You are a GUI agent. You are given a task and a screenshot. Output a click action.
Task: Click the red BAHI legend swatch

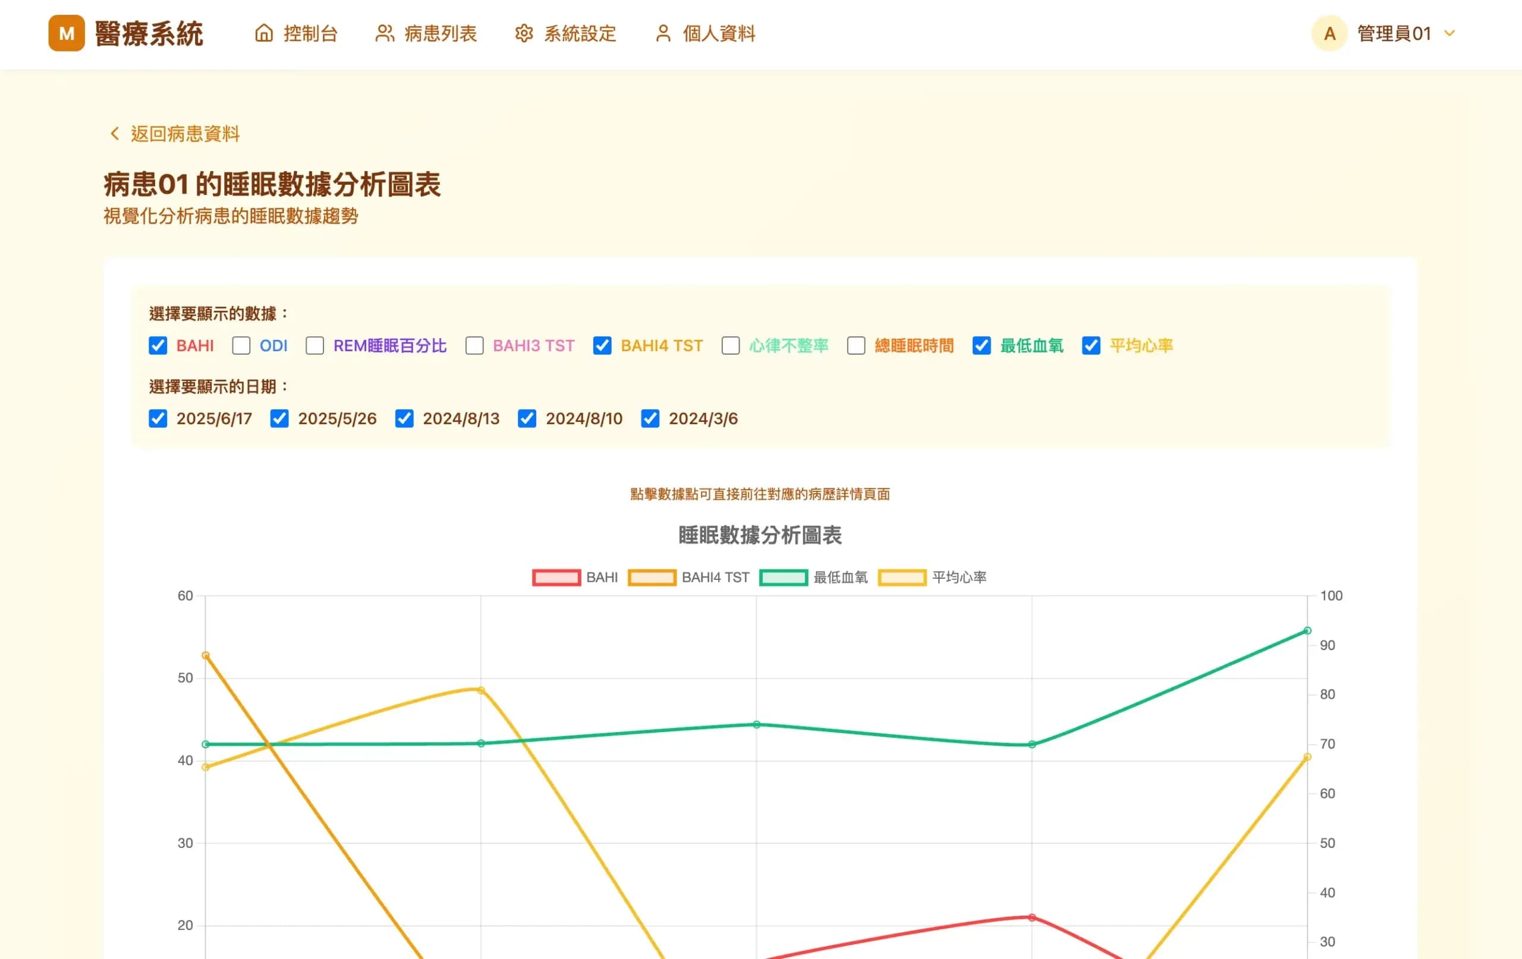[556, 578]
